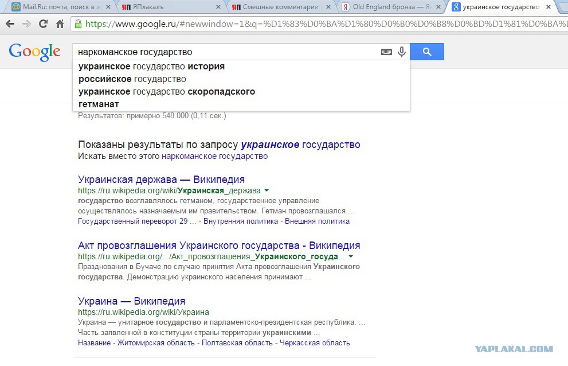Reload the page with refresh icon

43,24
